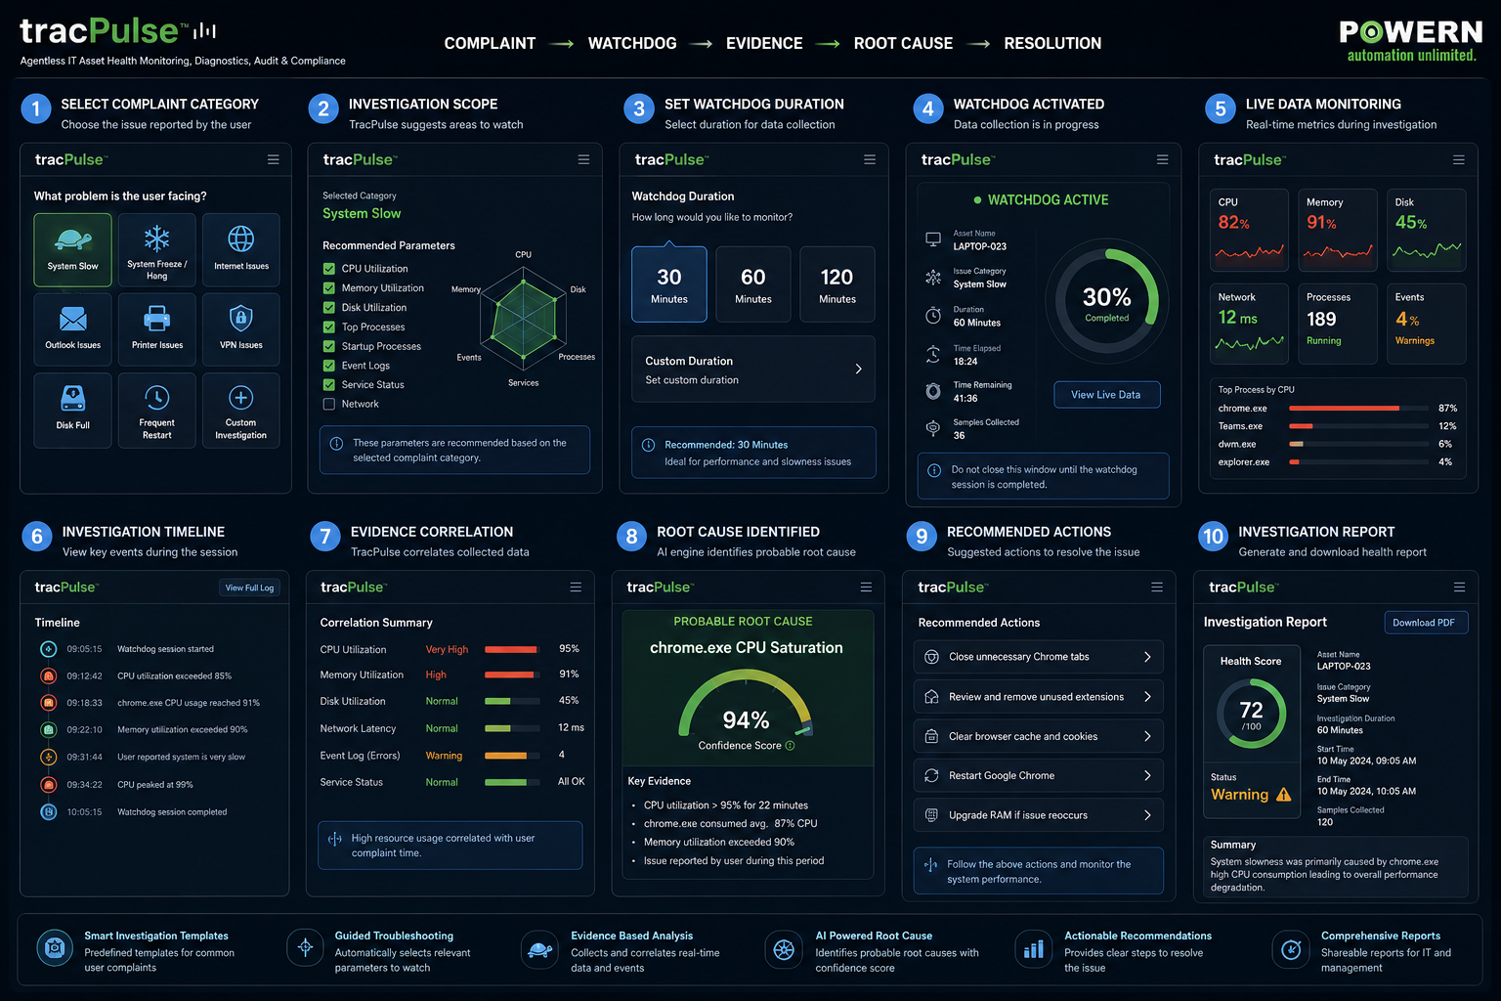This screenshot has width=1501, height=1001.
Task: Click the Smart Investigation Templates icon
Action: point(55,948)
